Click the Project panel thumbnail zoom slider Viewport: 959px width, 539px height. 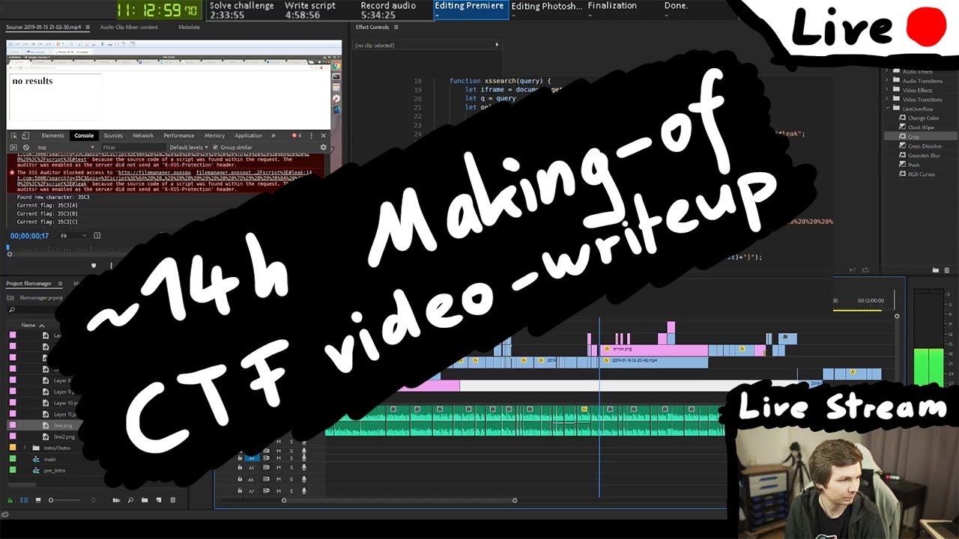coord(64,499)
